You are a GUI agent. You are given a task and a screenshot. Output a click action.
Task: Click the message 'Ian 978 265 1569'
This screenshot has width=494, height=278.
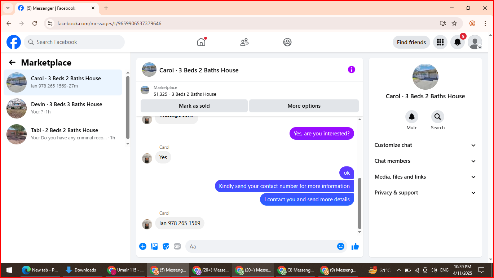tap(180, 223)
